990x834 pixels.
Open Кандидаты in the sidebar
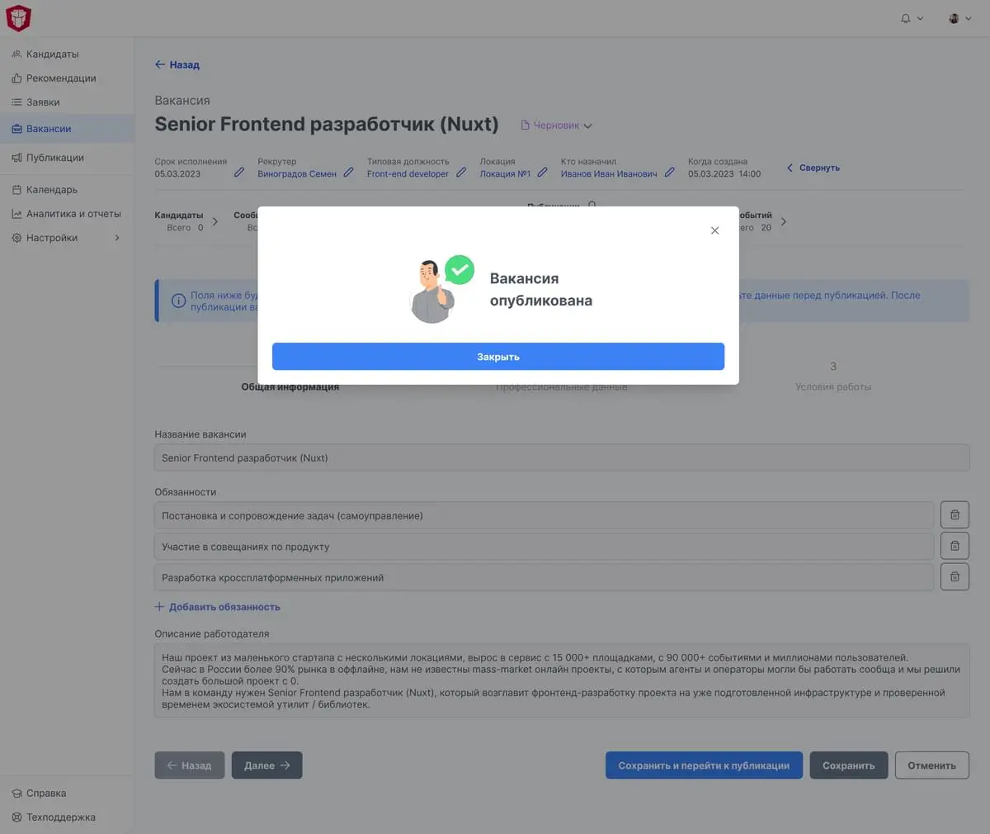[x=52, y=54]
